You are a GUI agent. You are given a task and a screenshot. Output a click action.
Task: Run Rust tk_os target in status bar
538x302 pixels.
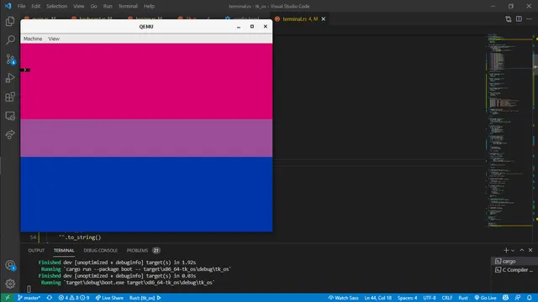(145, 298)
